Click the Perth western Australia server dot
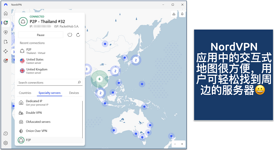 tap(114, 130)
